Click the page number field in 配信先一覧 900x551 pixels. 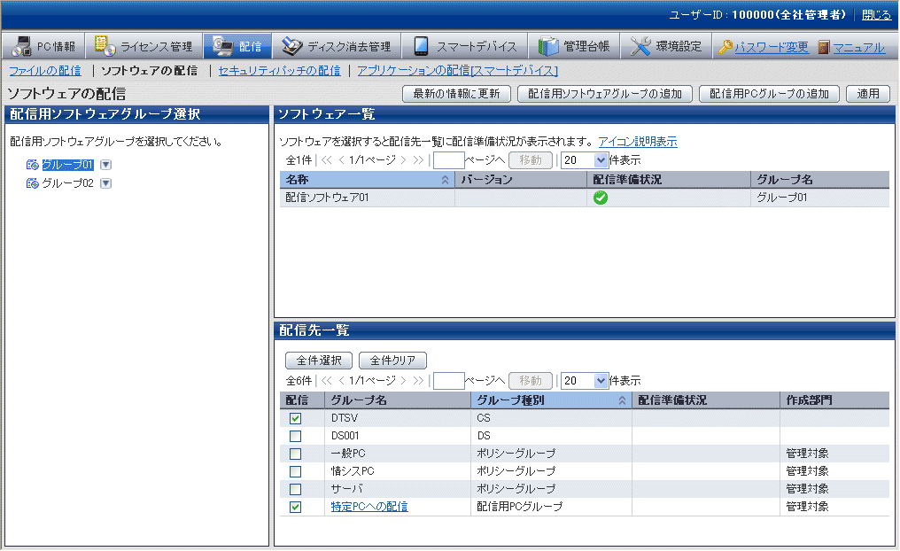coord(449,380)
